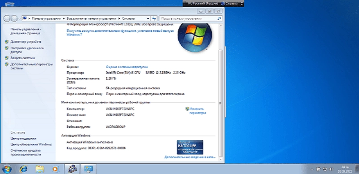Viewport: 359px width, 174px height.
Task: Follow the Получить доступ к дополнительным функциям link
Action: click(120, 32)
